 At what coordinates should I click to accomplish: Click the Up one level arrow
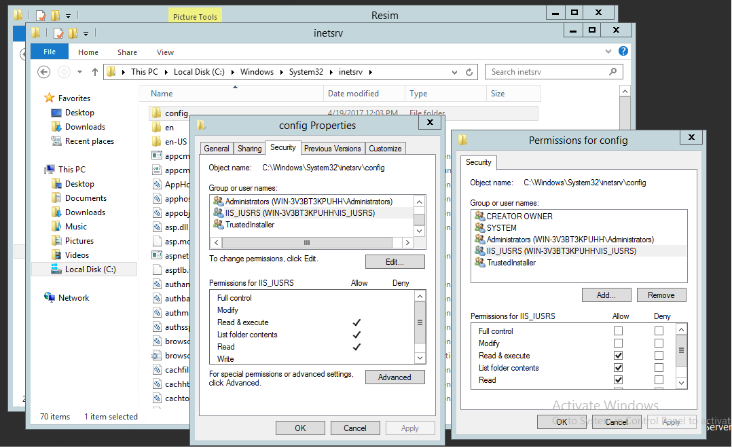[95, 72]
